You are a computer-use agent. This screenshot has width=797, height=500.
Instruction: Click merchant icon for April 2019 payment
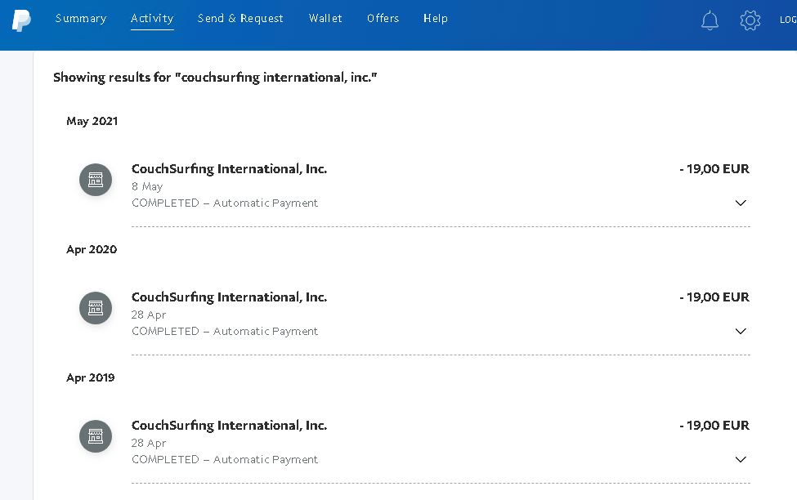click(96, 436)
